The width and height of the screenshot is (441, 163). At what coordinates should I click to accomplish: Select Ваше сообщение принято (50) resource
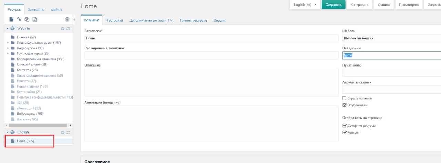point(40,75)
